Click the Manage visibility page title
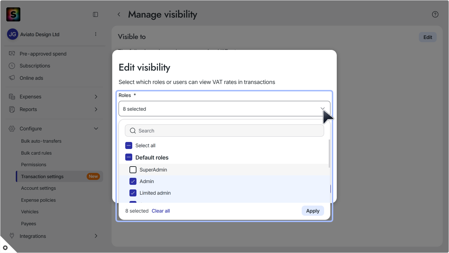The image size is (449, 253). pyautogui.click(x=162, y=14)
